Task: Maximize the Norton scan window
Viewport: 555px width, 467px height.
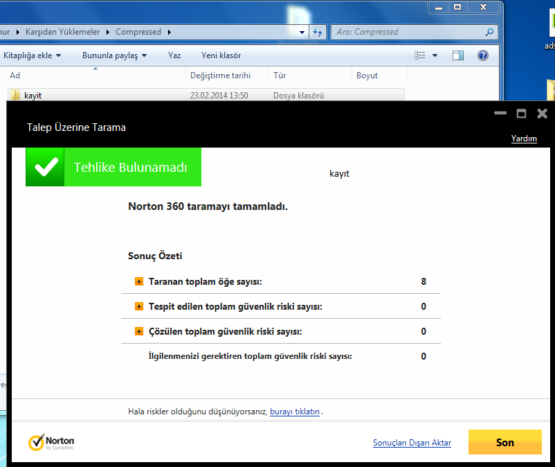Action: pyautogui.click(x=521, y=114)
